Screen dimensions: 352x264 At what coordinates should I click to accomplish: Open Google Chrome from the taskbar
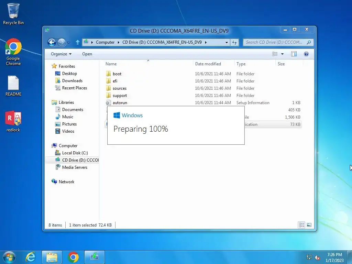click(73, 257)
